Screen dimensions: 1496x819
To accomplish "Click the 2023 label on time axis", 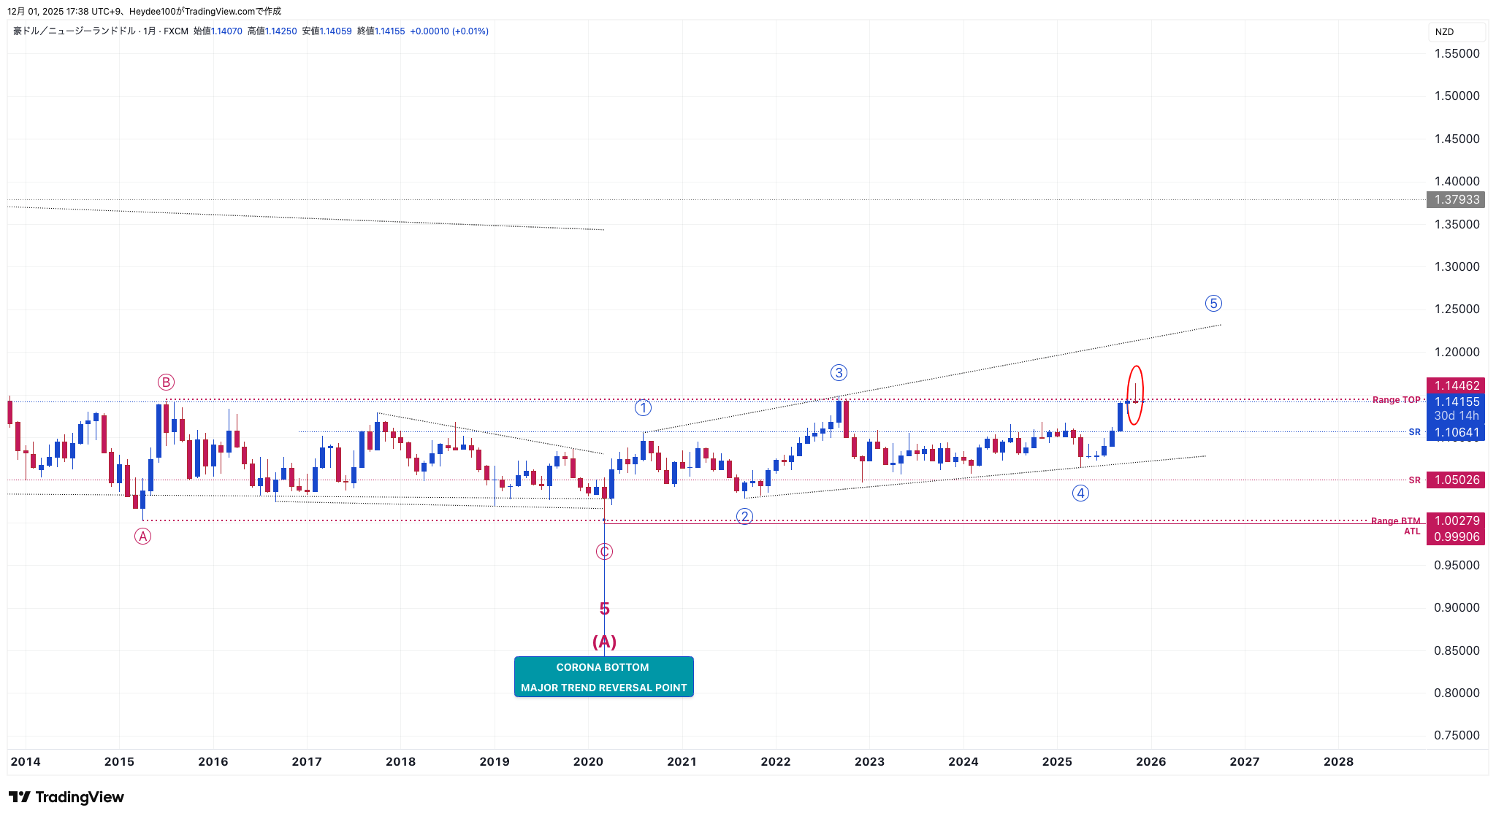I will [x=869, y=761].
